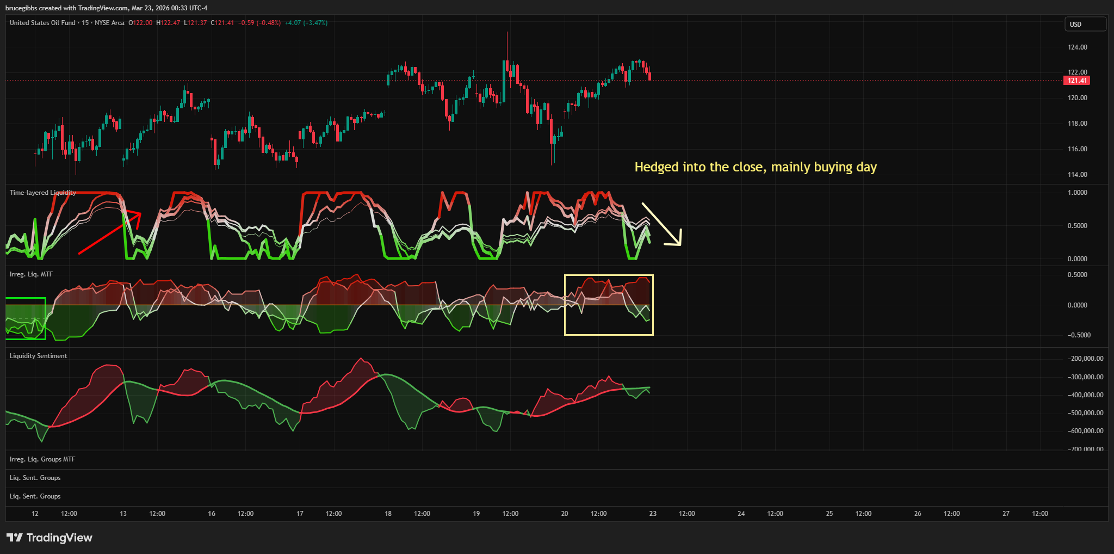
Task: Click the red 121.41 current price tag
Action: coord(1076,81)
